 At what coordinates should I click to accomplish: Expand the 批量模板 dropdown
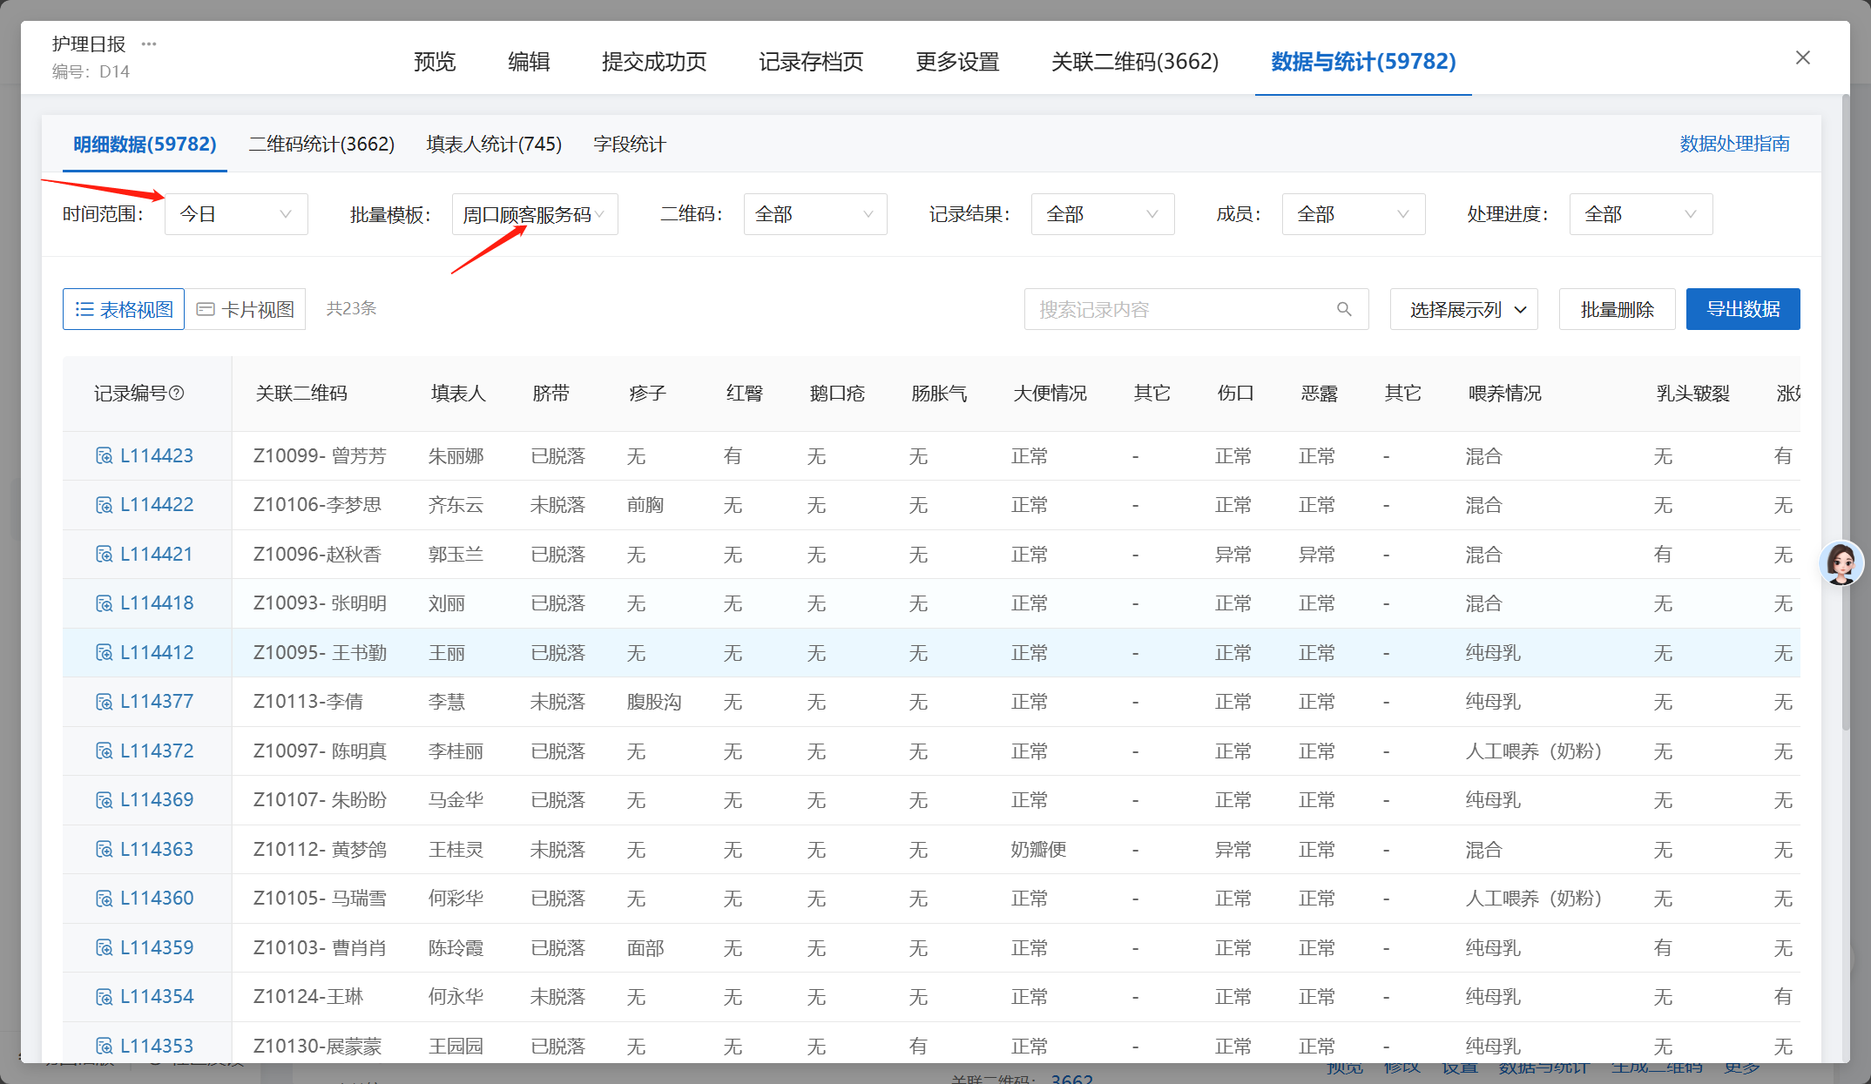pyautogui.click(x=534, y=214)
